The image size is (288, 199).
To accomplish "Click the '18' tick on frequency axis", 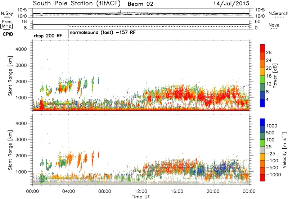I will pos(24,22).
